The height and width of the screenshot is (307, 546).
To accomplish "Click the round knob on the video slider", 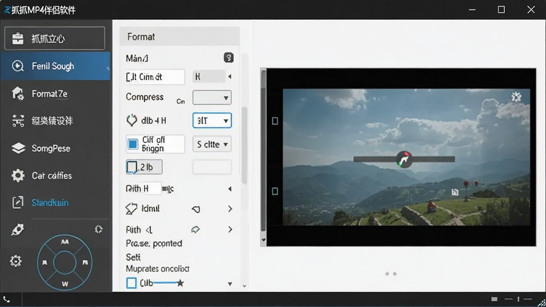I will [x=404, y=159].
